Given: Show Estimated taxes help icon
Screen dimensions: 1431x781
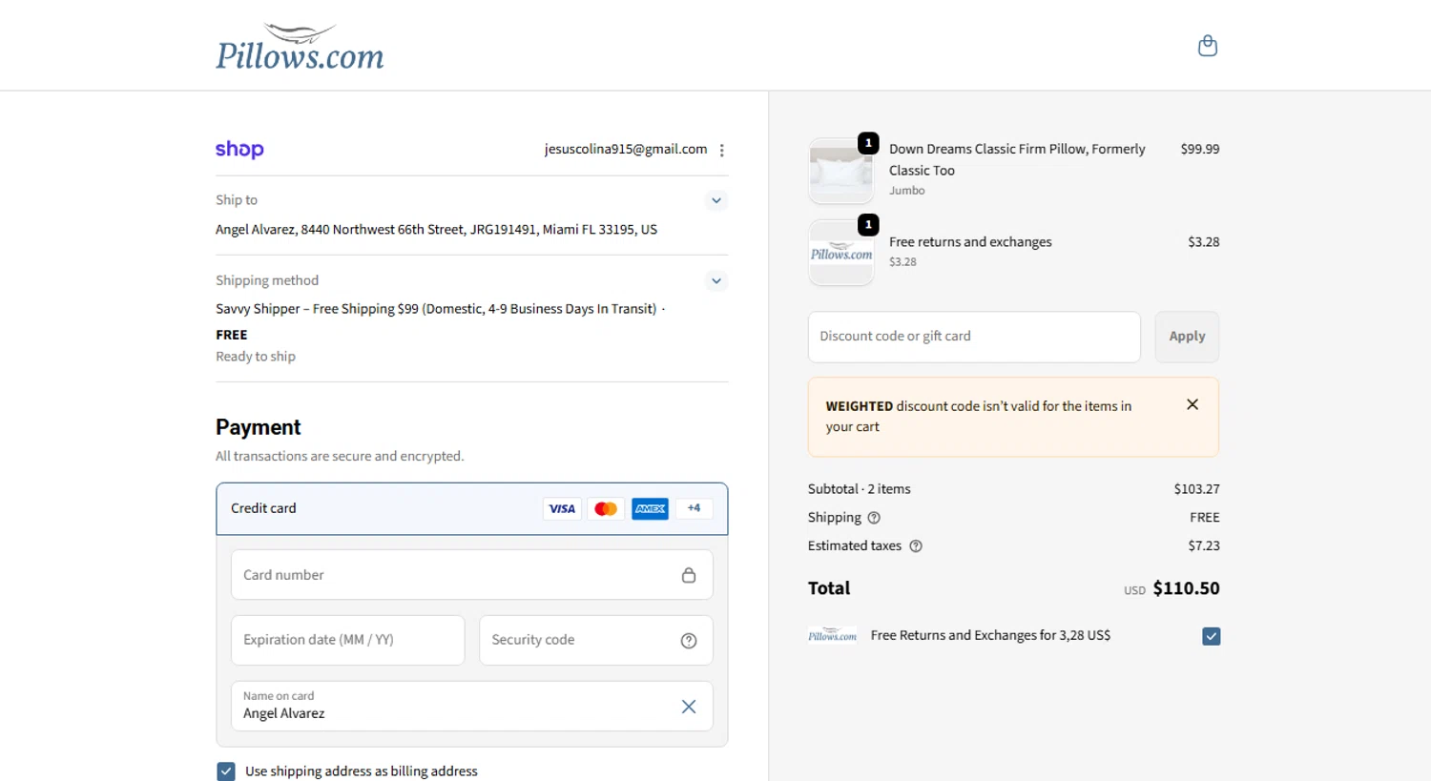Looking at the screenshot, I should [916, 546].
